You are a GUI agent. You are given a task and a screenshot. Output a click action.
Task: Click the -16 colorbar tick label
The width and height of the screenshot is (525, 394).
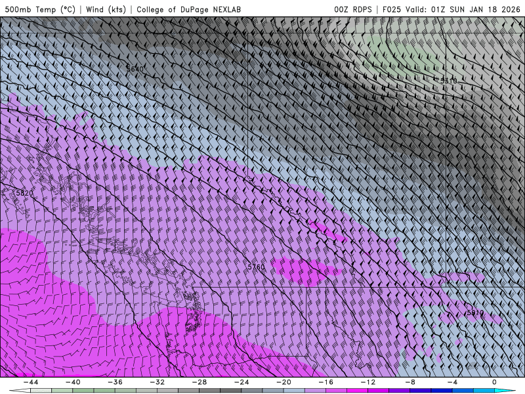click(325, 382)
